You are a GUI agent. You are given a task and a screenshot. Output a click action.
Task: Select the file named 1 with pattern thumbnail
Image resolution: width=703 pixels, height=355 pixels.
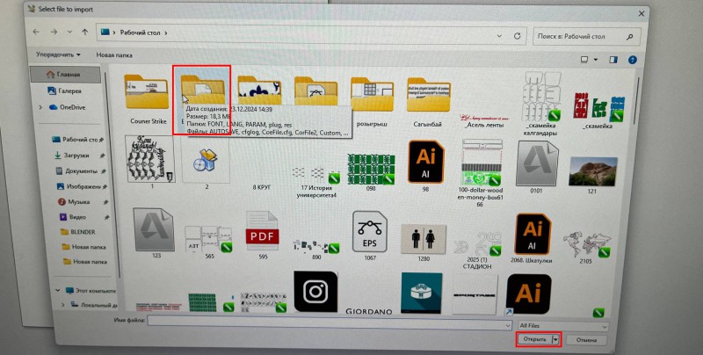[150, 162]
